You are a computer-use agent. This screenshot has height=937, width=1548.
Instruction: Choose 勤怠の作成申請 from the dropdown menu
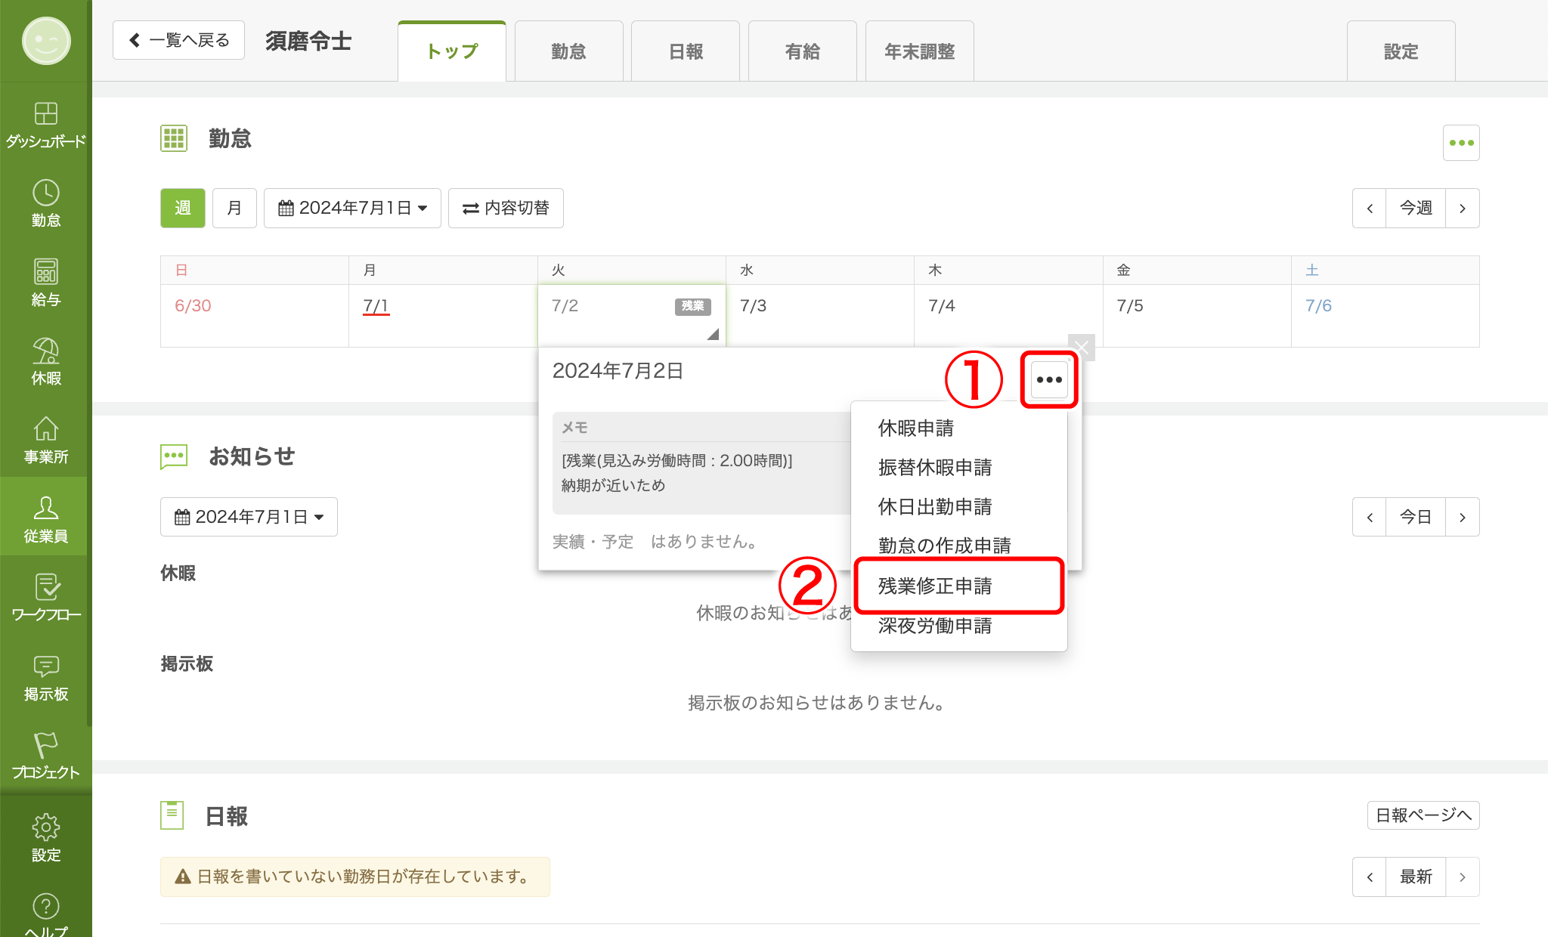tap(959, 546)
